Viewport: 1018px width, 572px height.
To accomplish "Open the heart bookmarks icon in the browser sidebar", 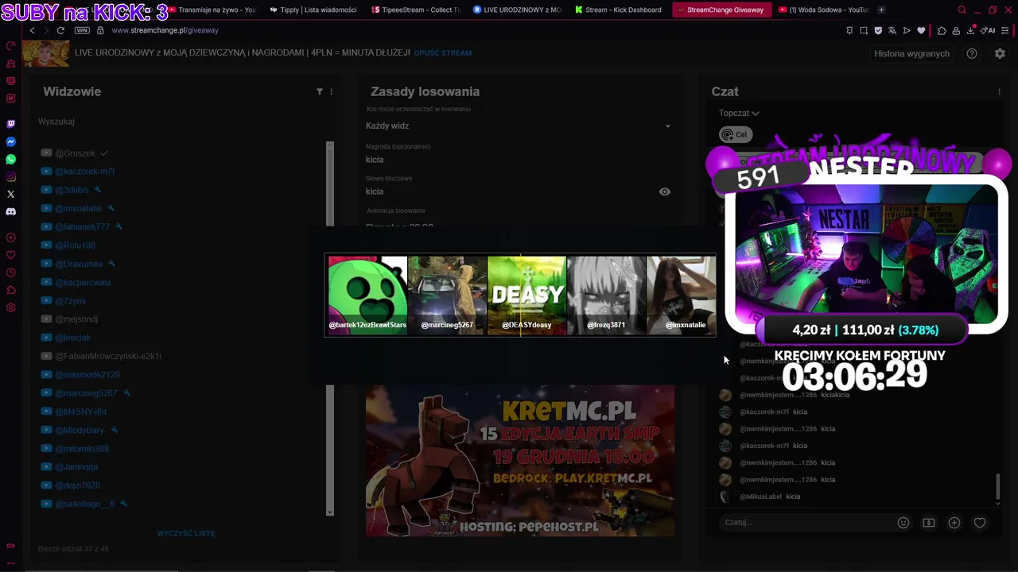I will 11,255.
